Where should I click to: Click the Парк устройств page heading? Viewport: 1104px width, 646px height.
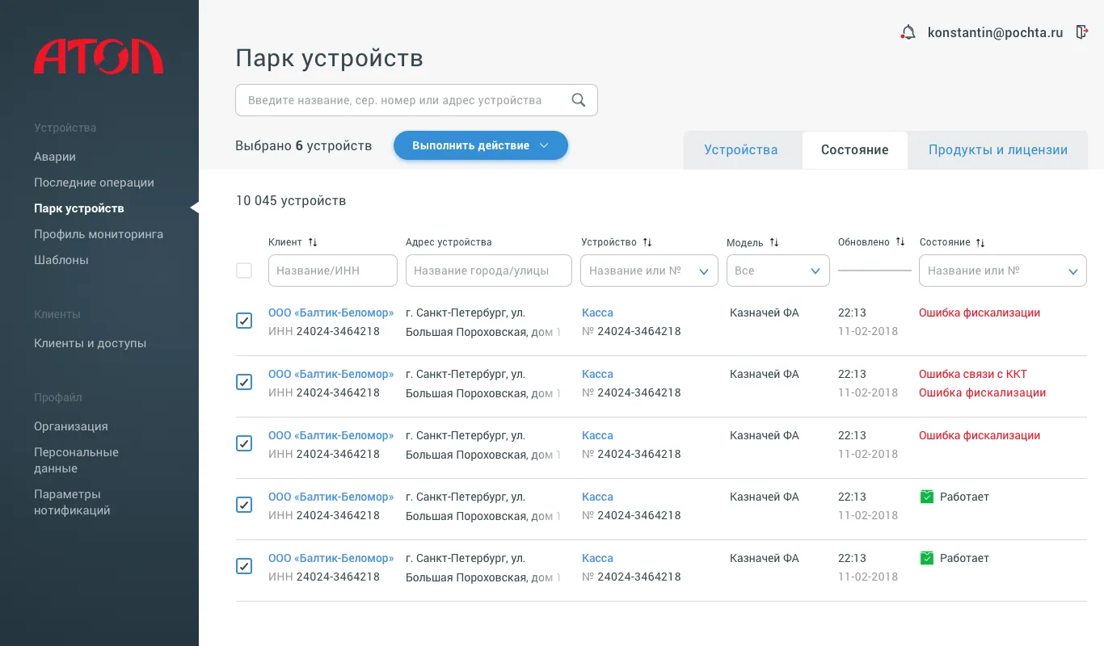pyautogui.click(x=330, y=58)
